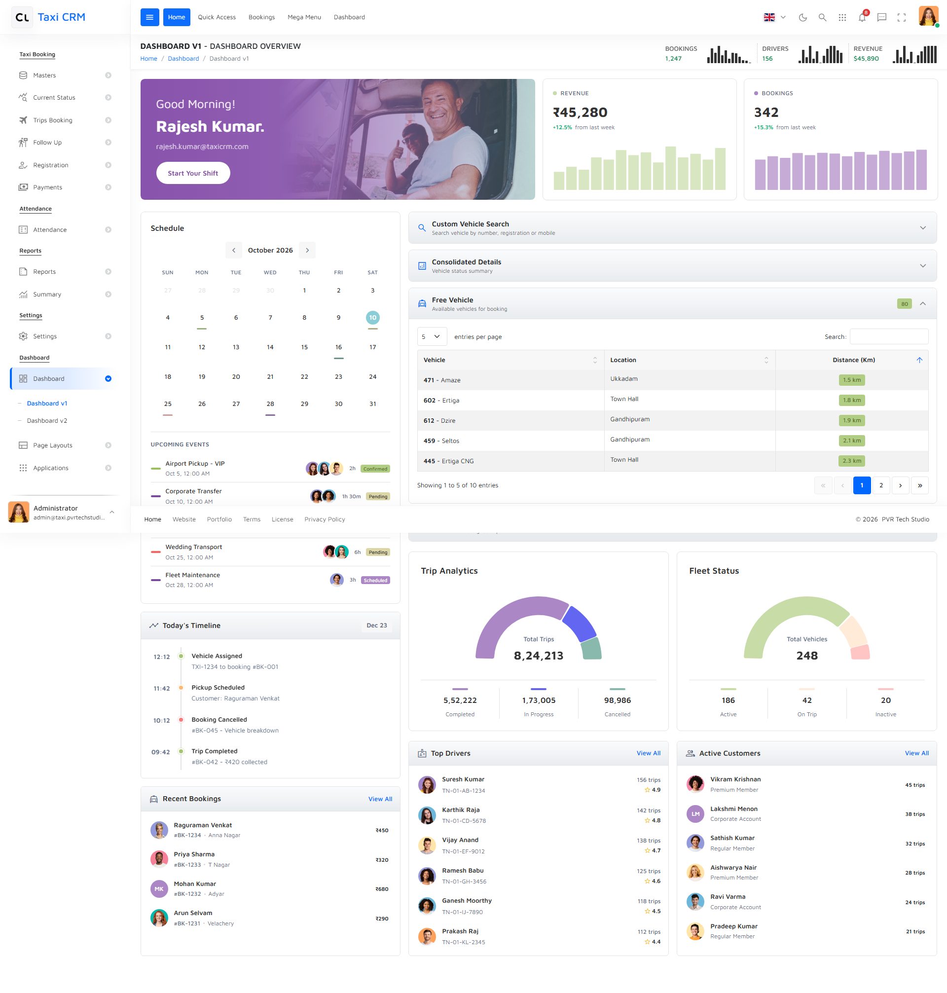Click next page arrow in pagination
This screenshot has height=993, width=947.
click(901, 485)
